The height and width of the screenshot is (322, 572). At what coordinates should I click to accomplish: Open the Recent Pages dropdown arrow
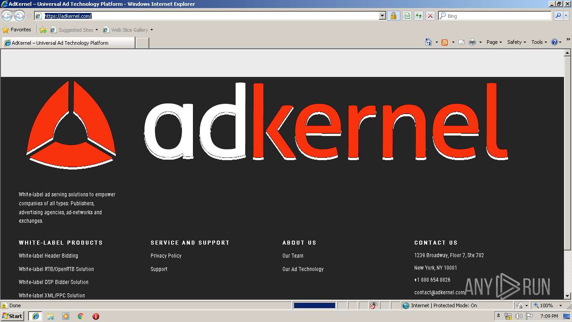pos(29,16)
